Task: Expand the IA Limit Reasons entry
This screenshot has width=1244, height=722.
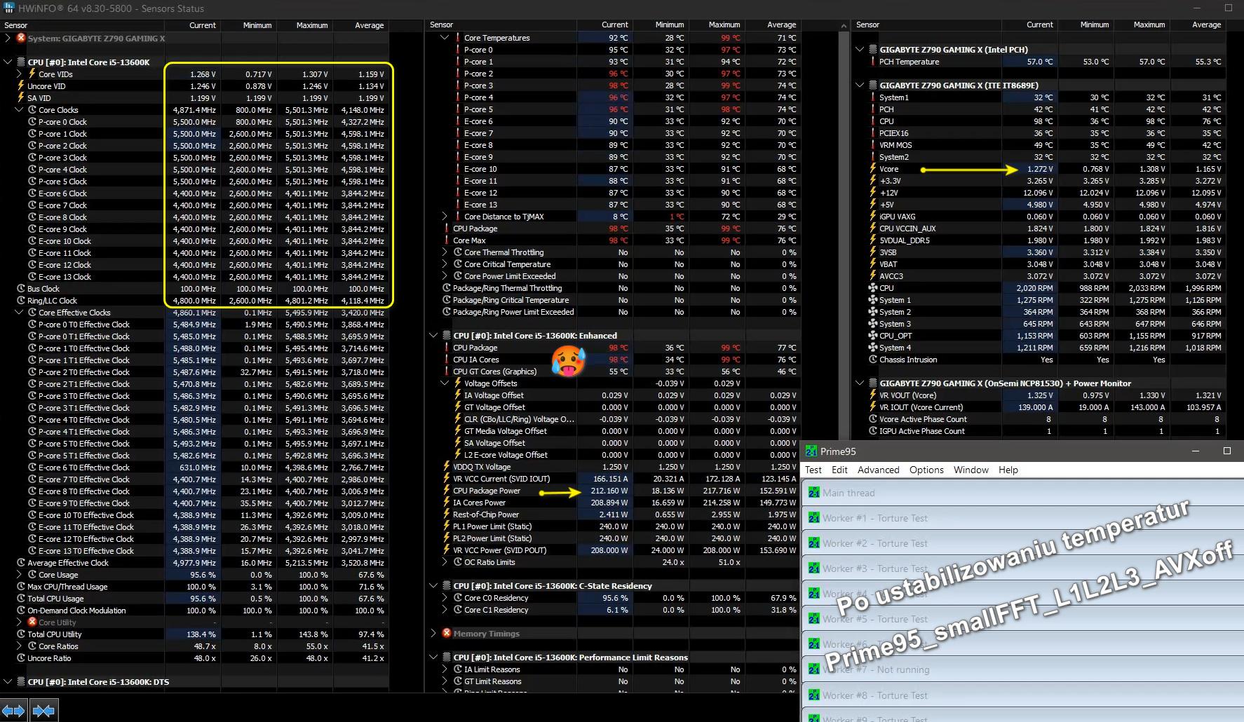Action: tap(445, 669)
